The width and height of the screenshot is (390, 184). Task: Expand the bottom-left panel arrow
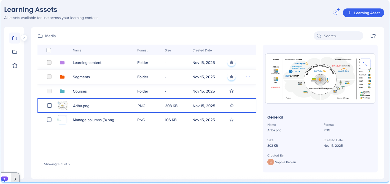(x=15, y=179)
